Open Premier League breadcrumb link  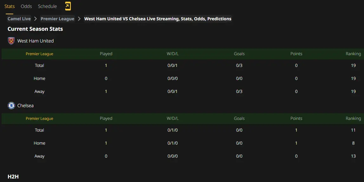58,19
